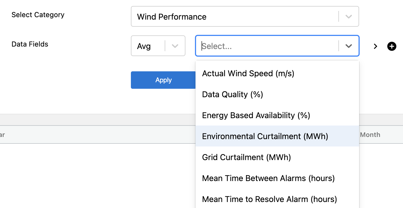Focus the Select... data field input

267,46
